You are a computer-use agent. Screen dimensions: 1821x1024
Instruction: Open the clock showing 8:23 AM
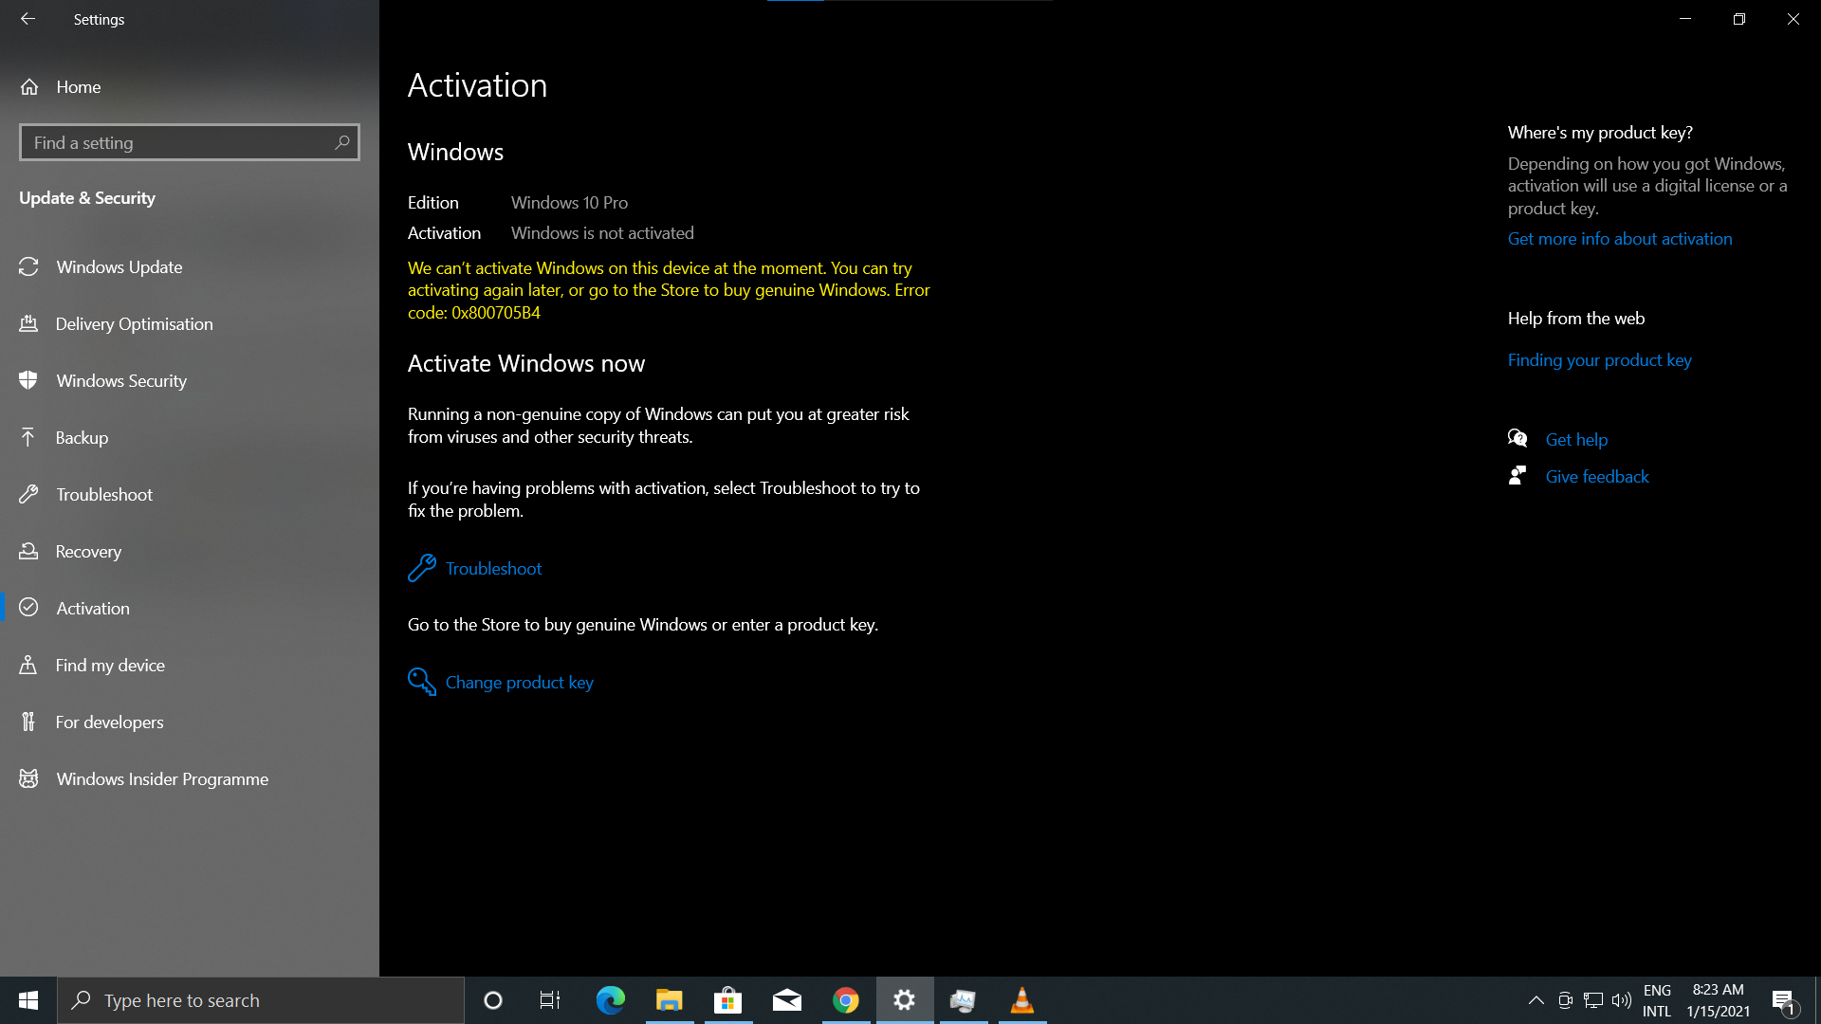[x=1718, y=1000]
